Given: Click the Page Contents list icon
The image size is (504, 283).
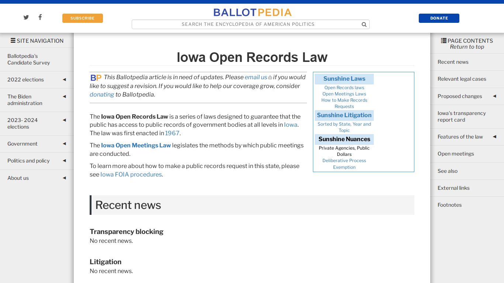Looking at the screenshot, I should pos(443,41).
